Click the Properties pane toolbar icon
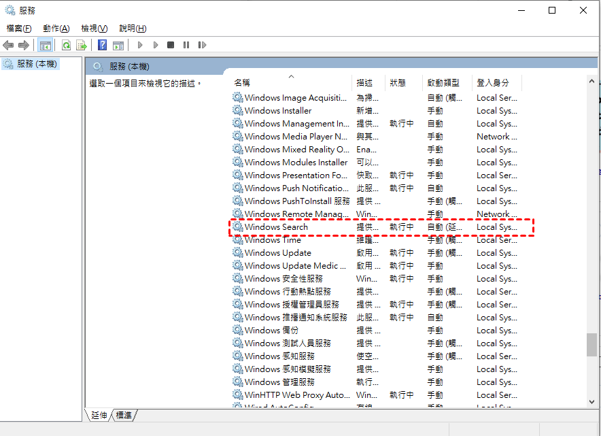Image resolution: width=601 pixels, height=436 pixels. (118, 46)
